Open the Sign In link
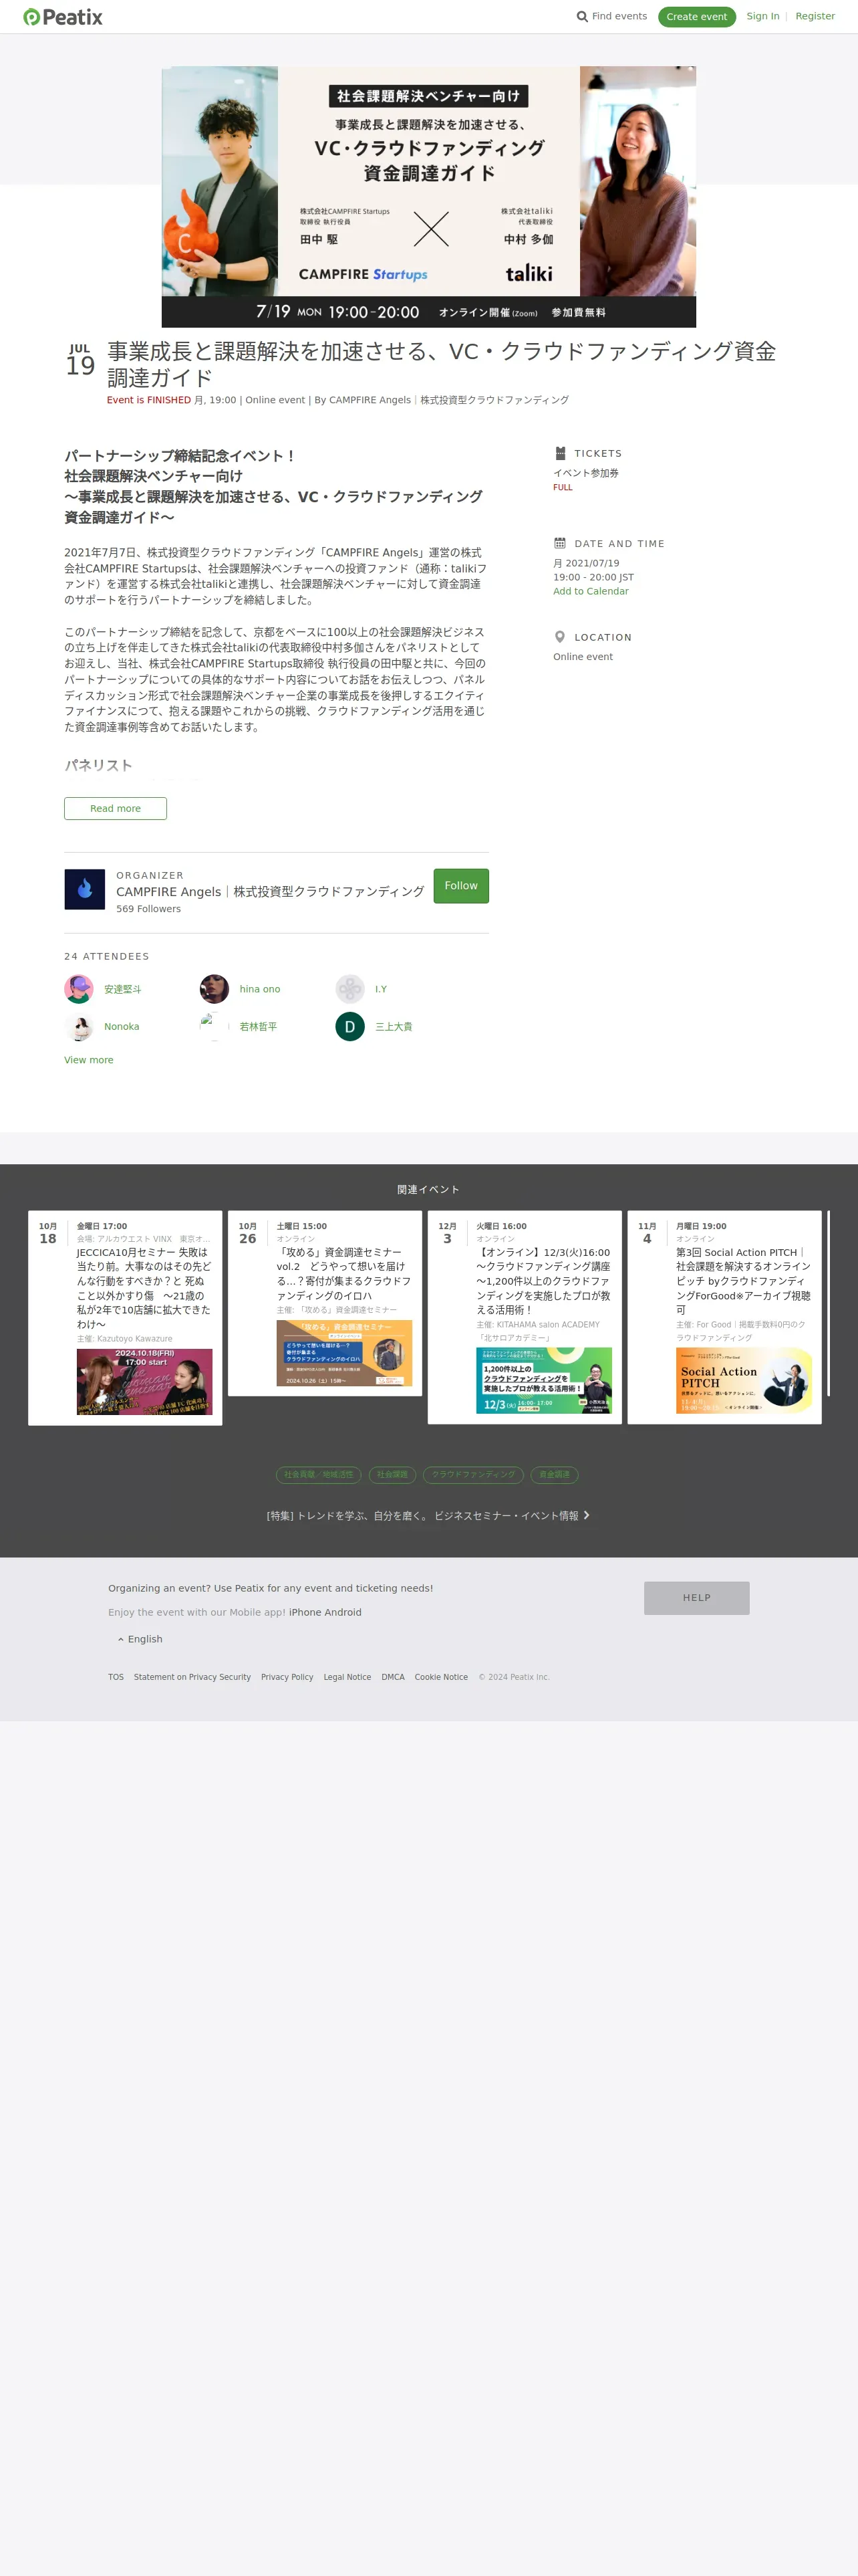 coord(763,16)
